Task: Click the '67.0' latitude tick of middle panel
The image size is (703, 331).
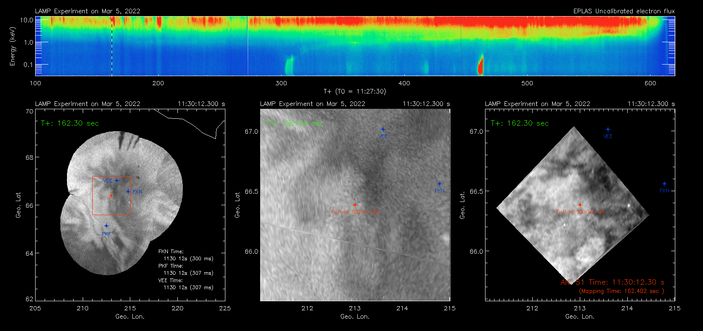Action: pyautogui.click(x=251, y=132)
